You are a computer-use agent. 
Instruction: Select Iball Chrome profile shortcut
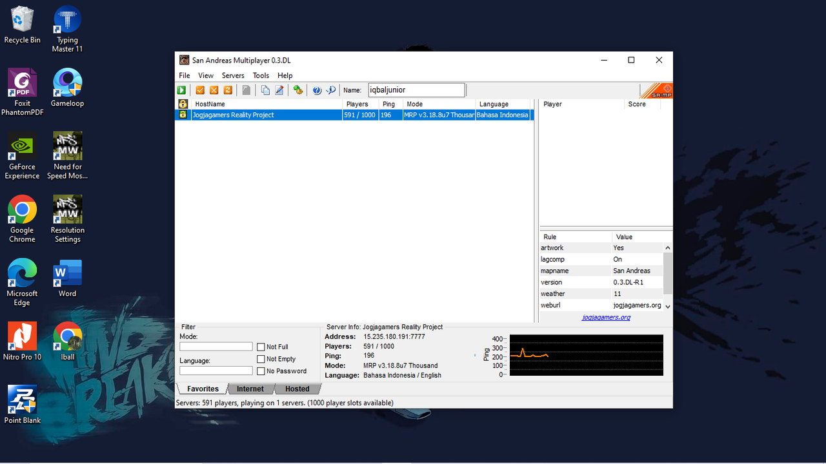pos(67,341)
